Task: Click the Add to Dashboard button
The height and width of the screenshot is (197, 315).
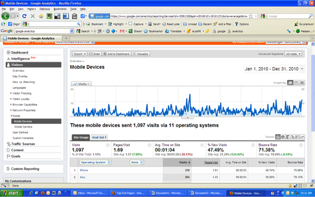Action: coord(117,54)
